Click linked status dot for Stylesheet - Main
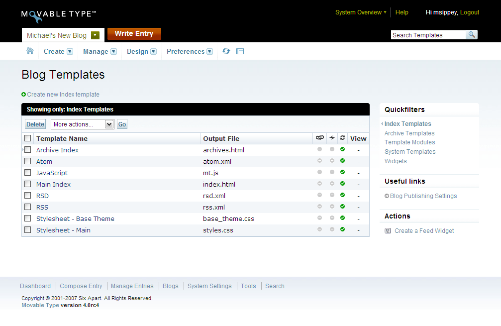 (319, 229)
